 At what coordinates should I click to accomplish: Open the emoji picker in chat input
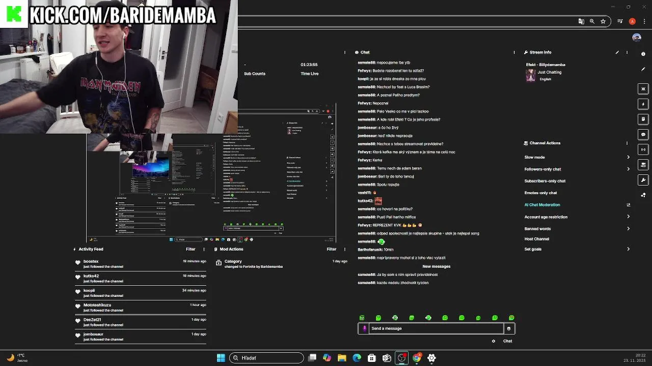(508, 328)
